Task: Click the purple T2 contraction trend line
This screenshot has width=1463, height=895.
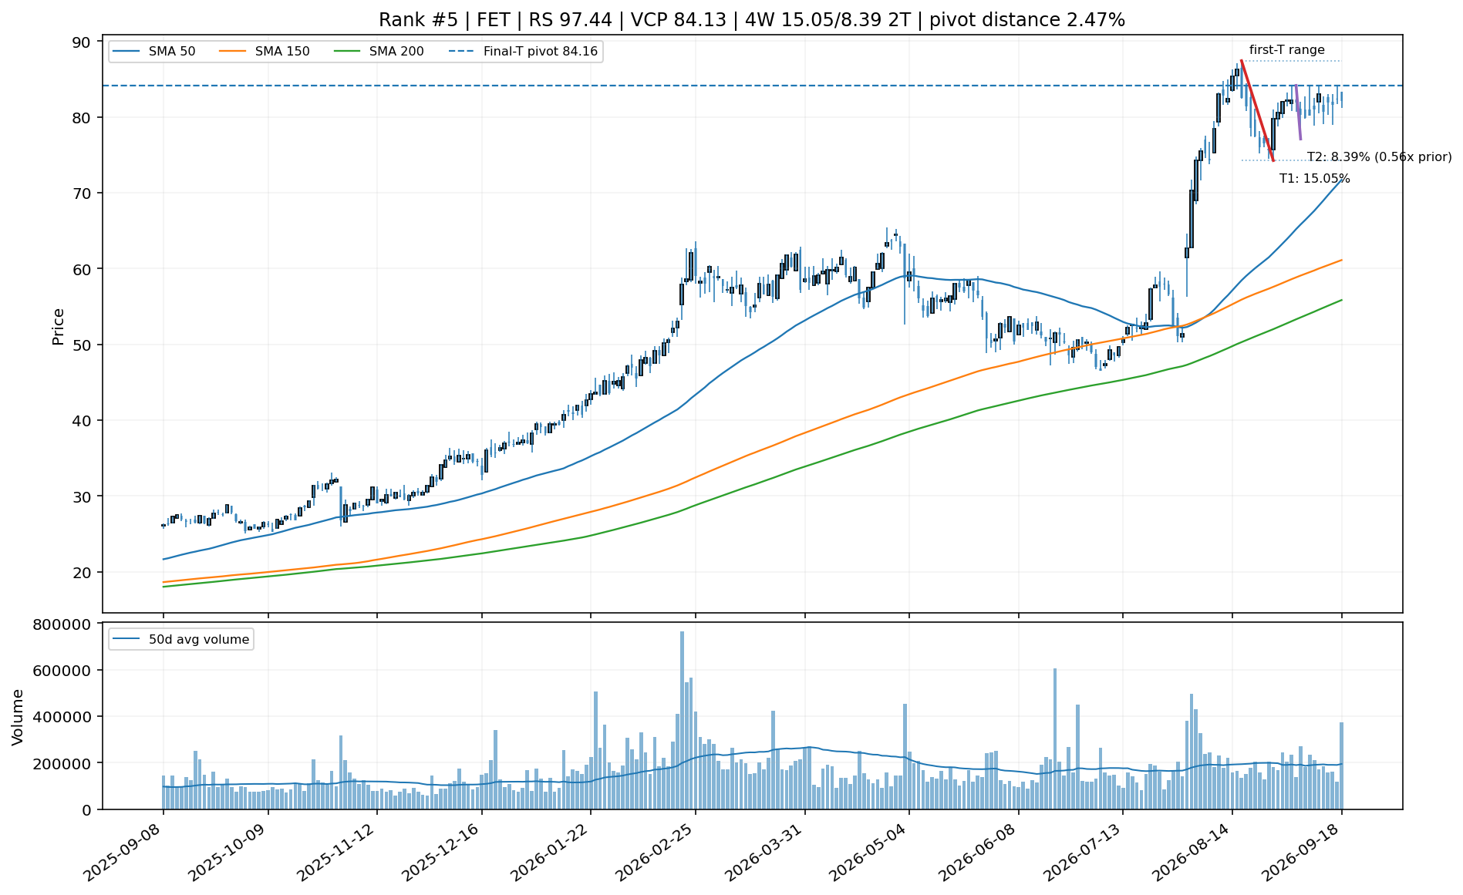Action: [1298, 113]
